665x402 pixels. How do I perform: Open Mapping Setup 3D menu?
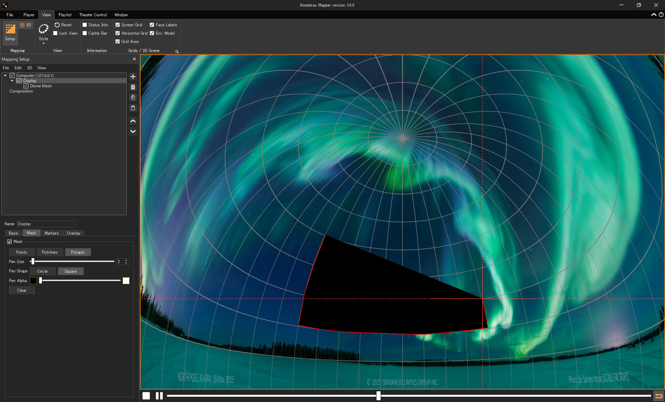29,68
